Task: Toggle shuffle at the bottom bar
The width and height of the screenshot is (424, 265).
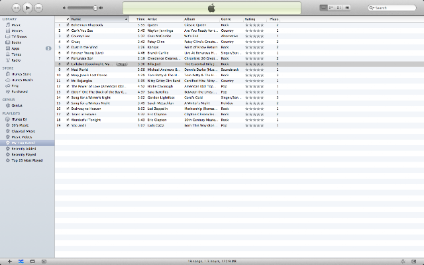Action: click(21, 261)
